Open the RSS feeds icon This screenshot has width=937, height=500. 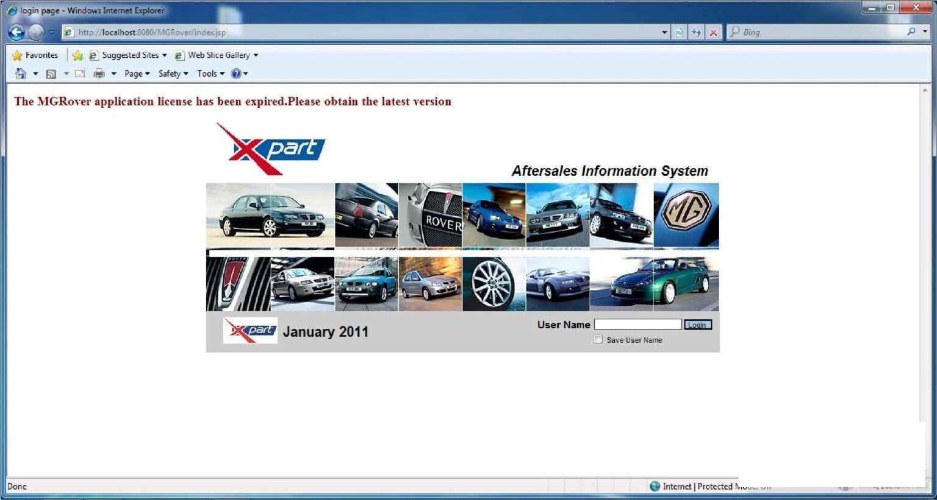coord(51,74)
